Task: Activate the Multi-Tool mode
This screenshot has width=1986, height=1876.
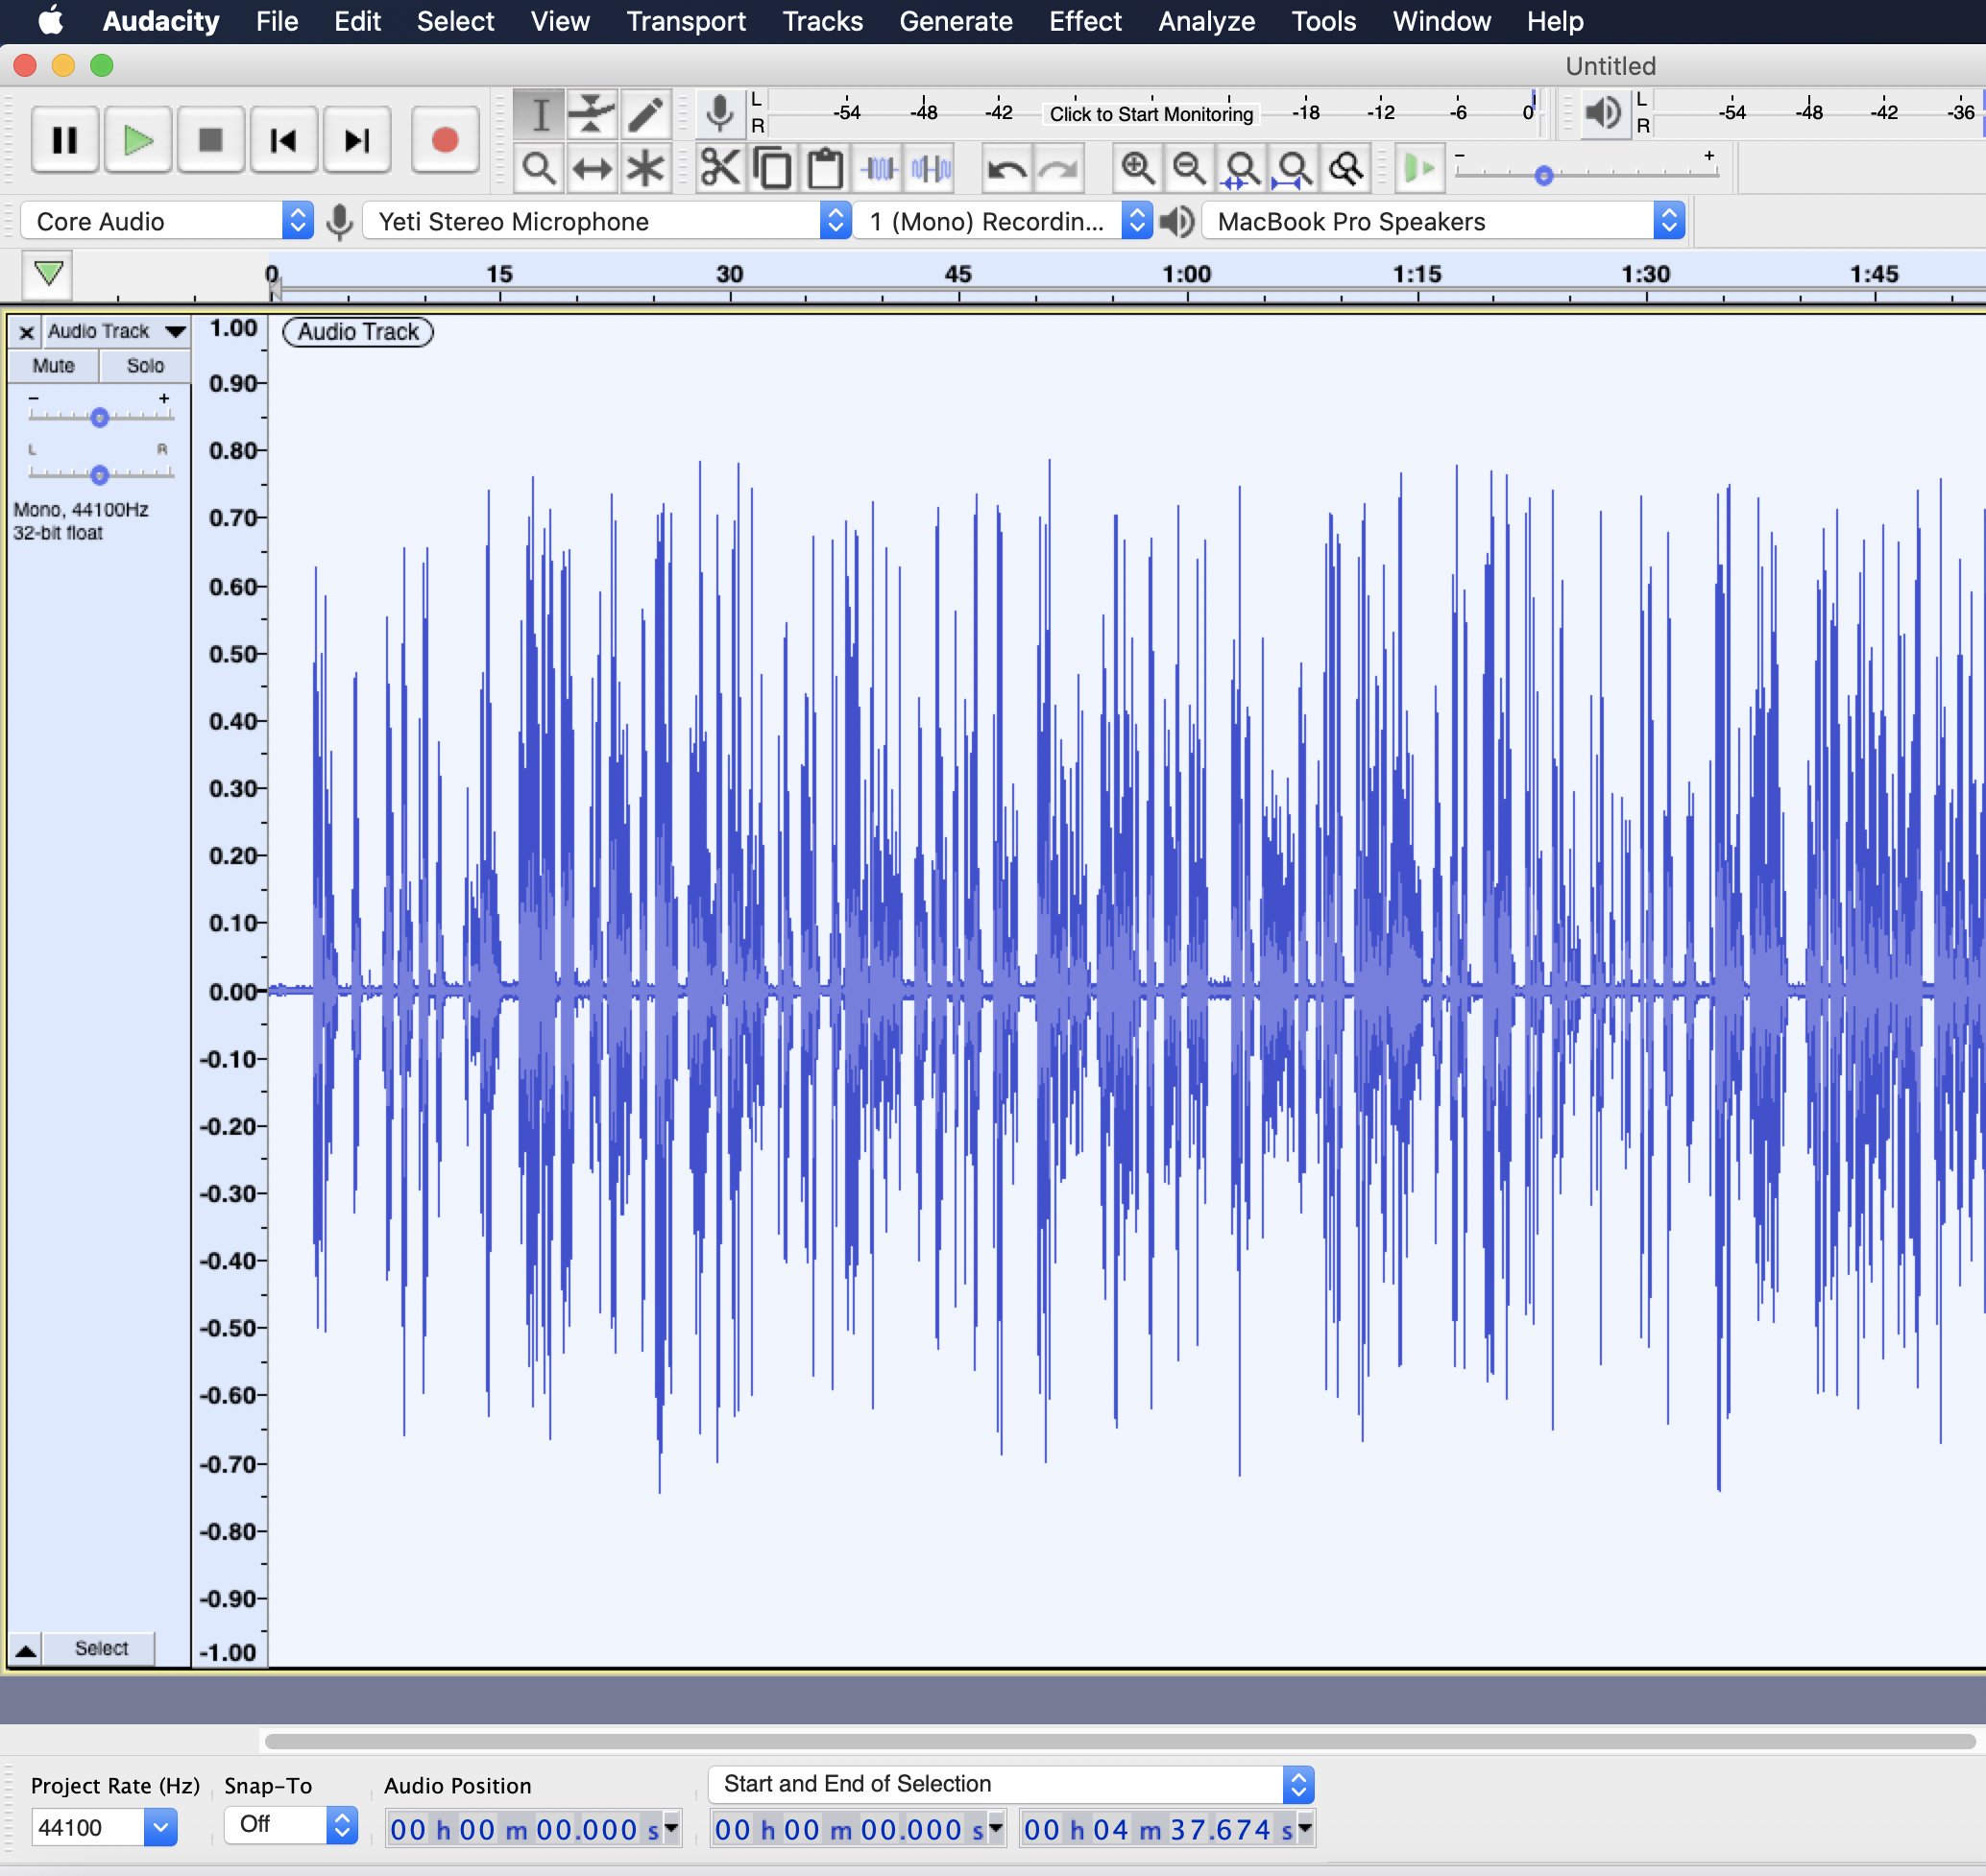Action: click(x=645, y=168)
